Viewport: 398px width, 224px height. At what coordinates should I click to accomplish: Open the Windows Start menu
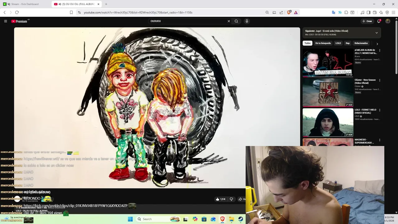pyautogui.click(x=130, y=219)
